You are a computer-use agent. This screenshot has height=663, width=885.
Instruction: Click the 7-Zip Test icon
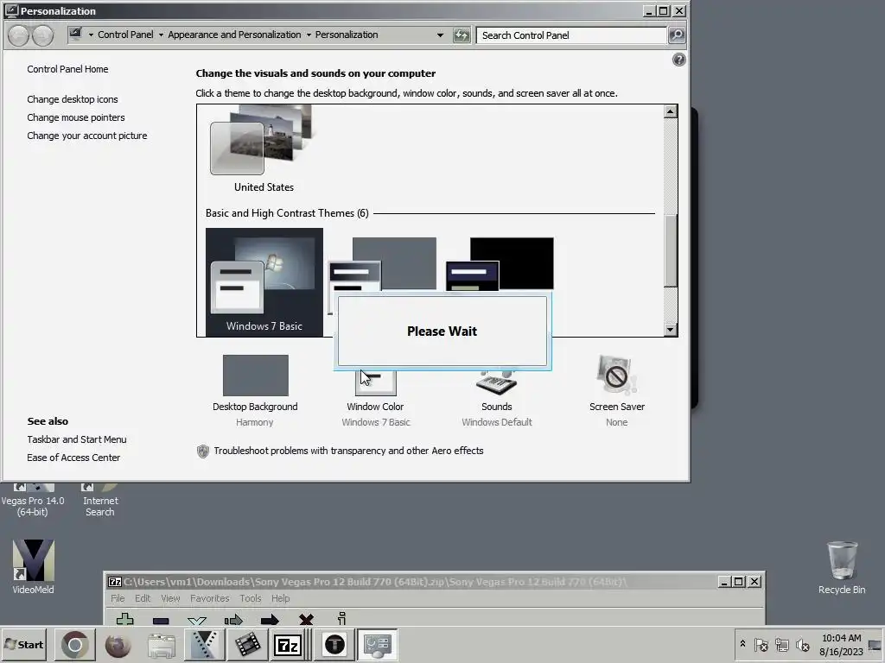pos(197,621)
